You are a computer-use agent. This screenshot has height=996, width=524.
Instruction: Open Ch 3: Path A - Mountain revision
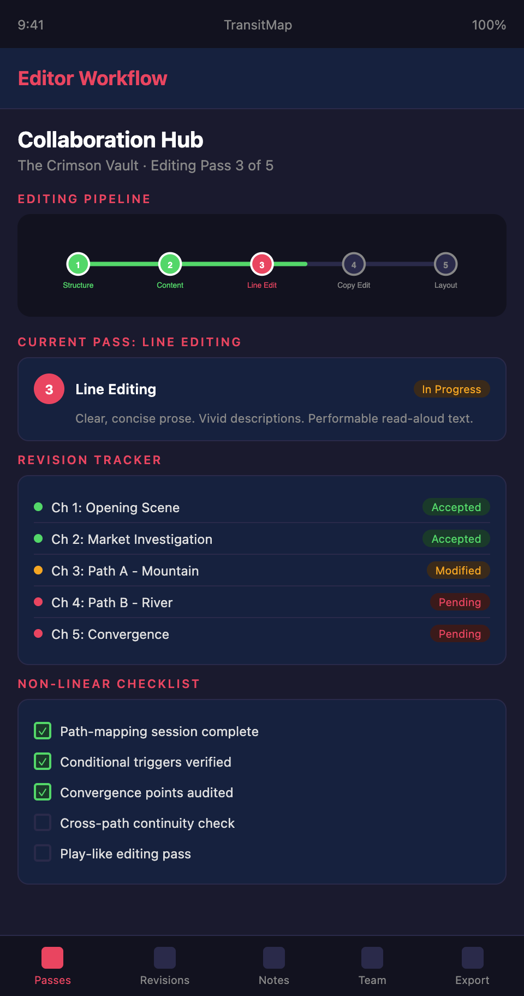125,571
